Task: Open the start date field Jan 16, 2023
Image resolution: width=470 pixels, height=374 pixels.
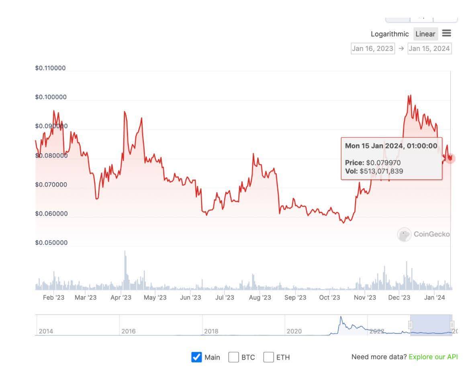Action: click(x=373, y=48)
